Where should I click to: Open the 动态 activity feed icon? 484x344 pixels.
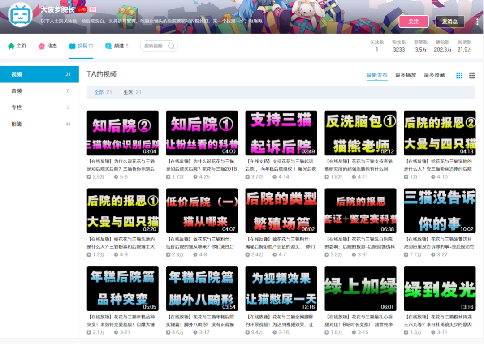[x=41, y=46]
